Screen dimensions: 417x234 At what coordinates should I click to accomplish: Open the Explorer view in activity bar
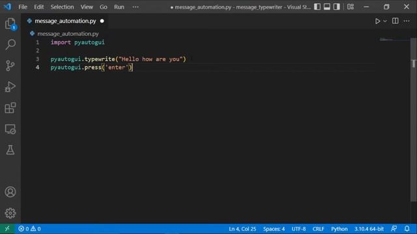tap(10, 23)
